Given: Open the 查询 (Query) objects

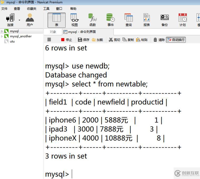Looking at the screenshot, I should click(129, 20).
